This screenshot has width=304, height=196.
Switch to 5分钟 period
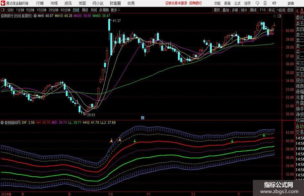(30, 10)
